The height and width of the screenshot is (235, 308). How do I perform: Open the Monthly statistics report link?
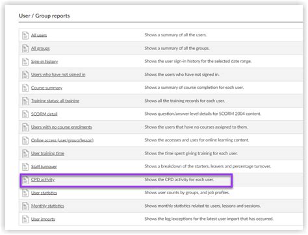tap(47, 206)
